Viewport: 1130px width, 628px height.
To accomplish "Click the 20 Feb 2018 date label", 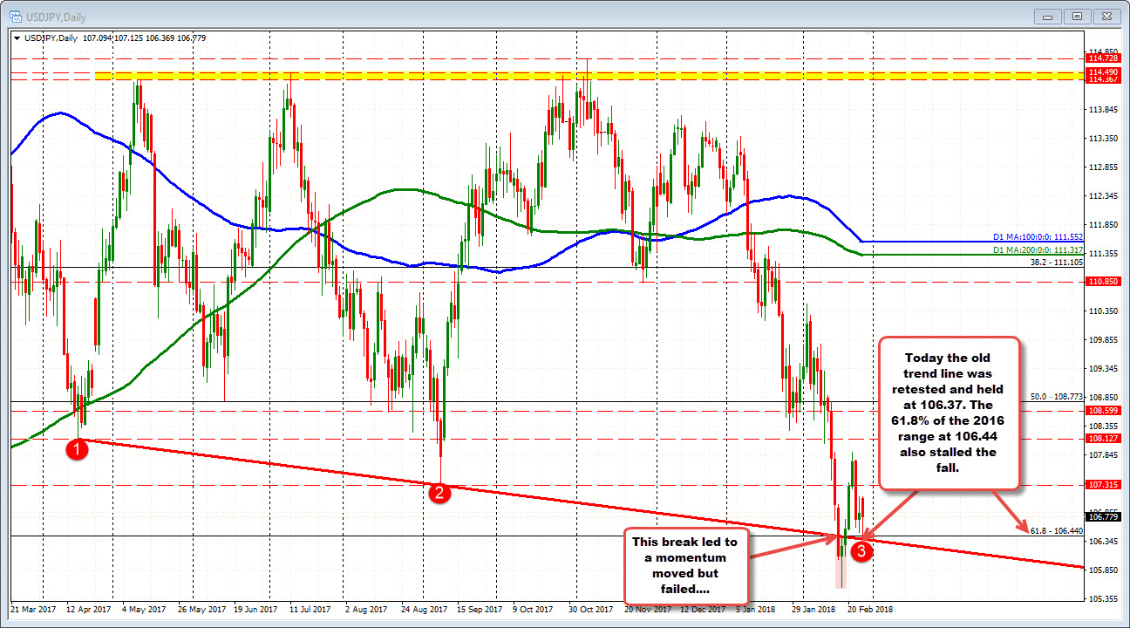I will click(x=869, y=608).
